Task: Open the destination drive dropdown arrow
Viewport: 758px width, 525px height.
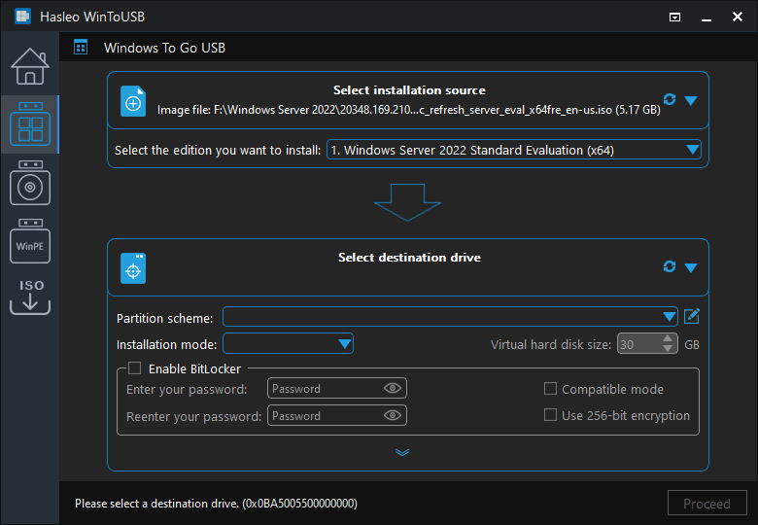Action: tap(691, 267)
